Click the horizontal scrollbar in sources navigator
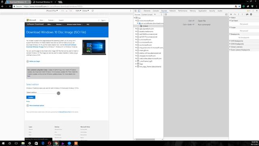This screenshot has width=259, height=146. click(145, 139)
